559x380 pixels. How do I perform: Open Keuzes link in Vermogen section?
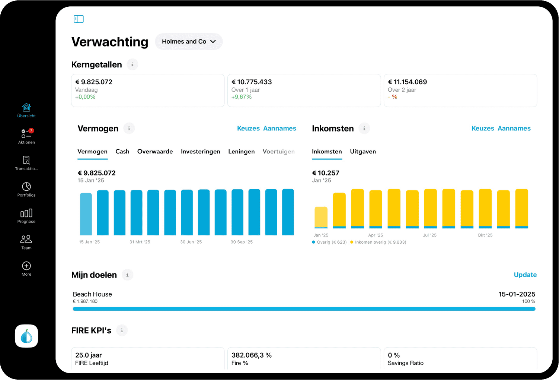tap(248, 129)
